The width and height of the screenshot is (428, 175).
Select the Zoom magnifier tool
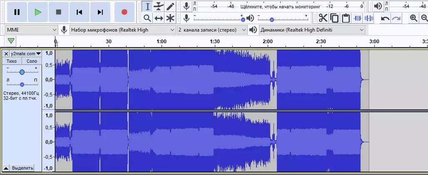pyautogui.click(x=147, y=18)
